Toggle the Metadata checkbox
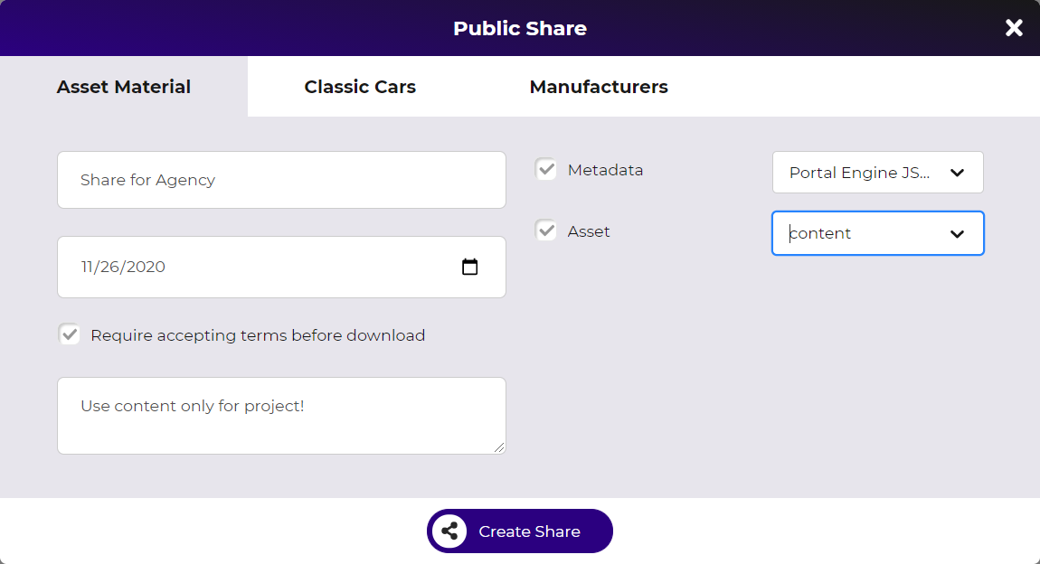This screenshot has height=564, width=1040. 546,169
